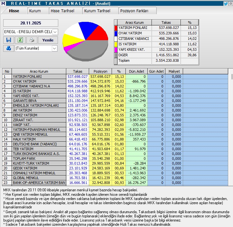Click the Pozisyon column header
The height and width of the screenshot is (227, 233).
tap(100, 71)
